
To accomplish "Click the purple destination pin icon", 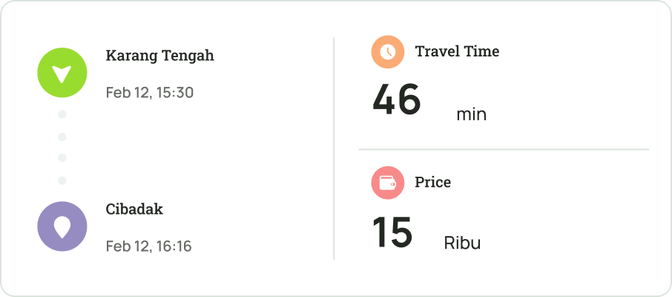I will click(62, 226).
